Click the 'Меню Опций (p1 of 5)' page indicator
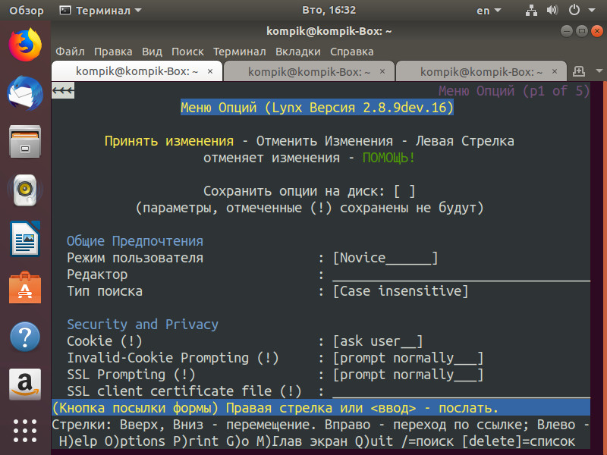Viewport: 607px width, 455px height. tap(514, 91)
